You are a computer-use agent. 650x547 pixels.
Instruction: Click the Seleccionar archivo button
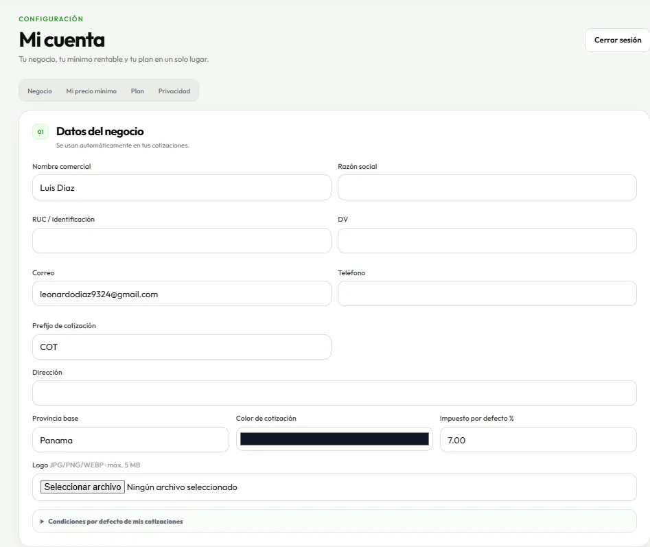(x=82, y=487)
